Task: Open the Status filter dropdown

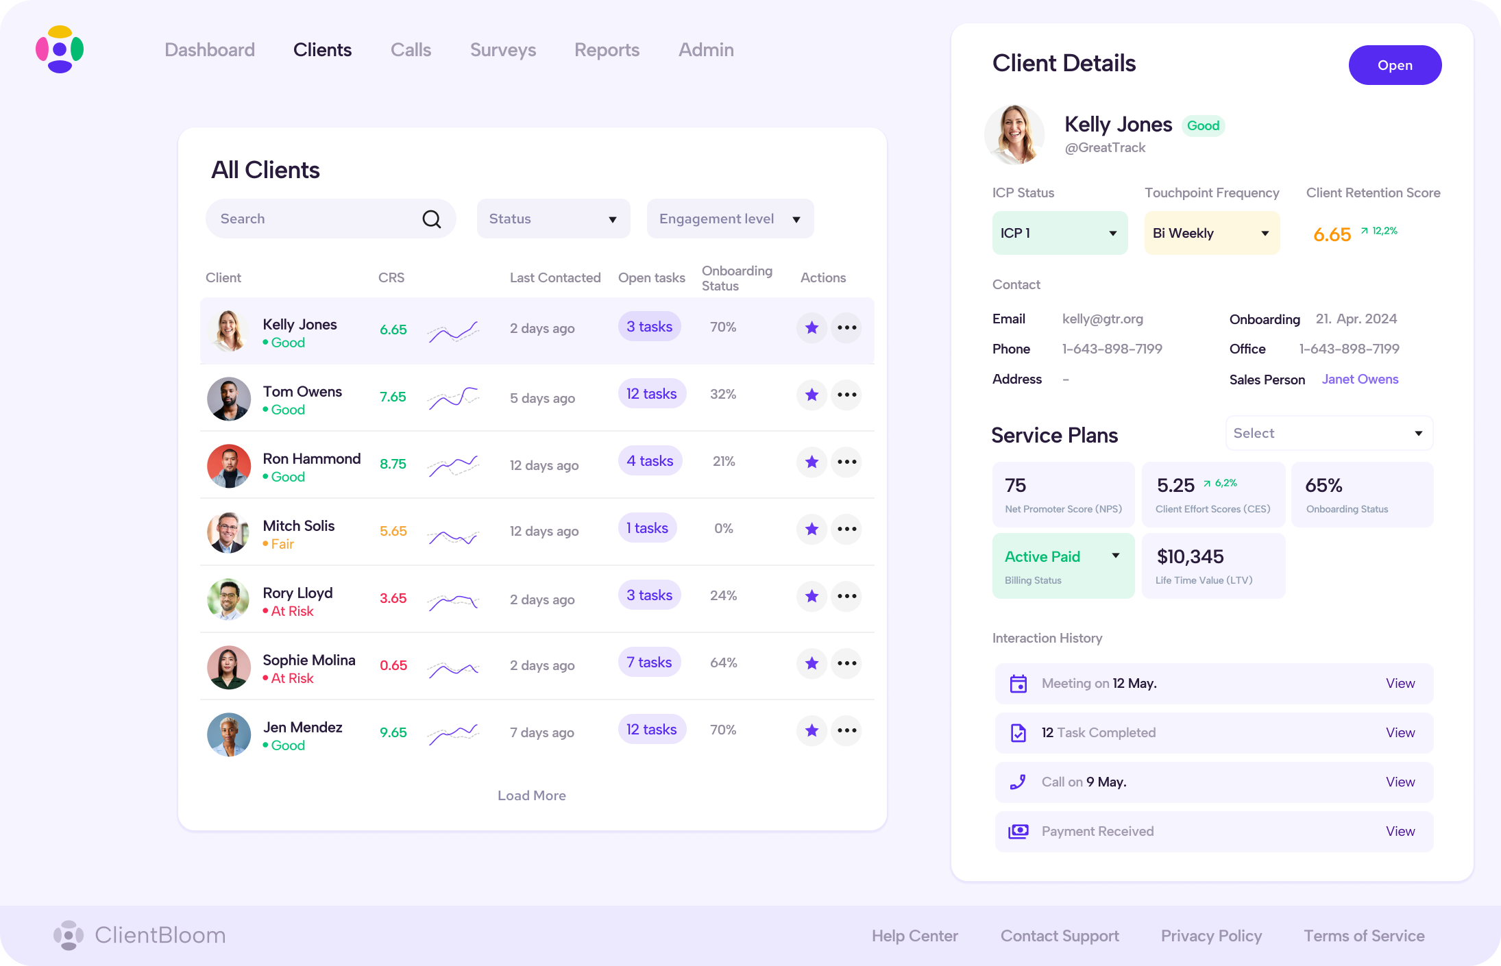Action: pyautogui.click(x=553, y=219)
